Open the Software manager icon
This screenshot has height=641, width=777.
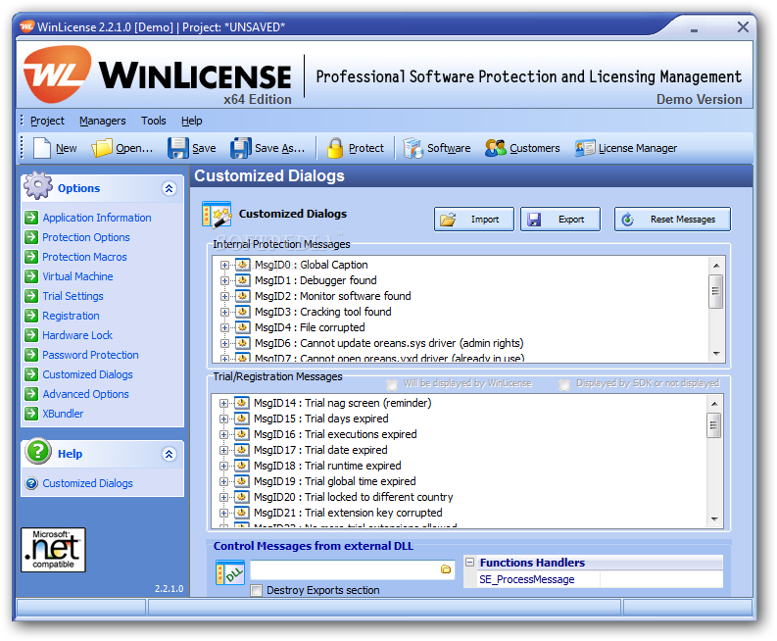tap(413, 148)
